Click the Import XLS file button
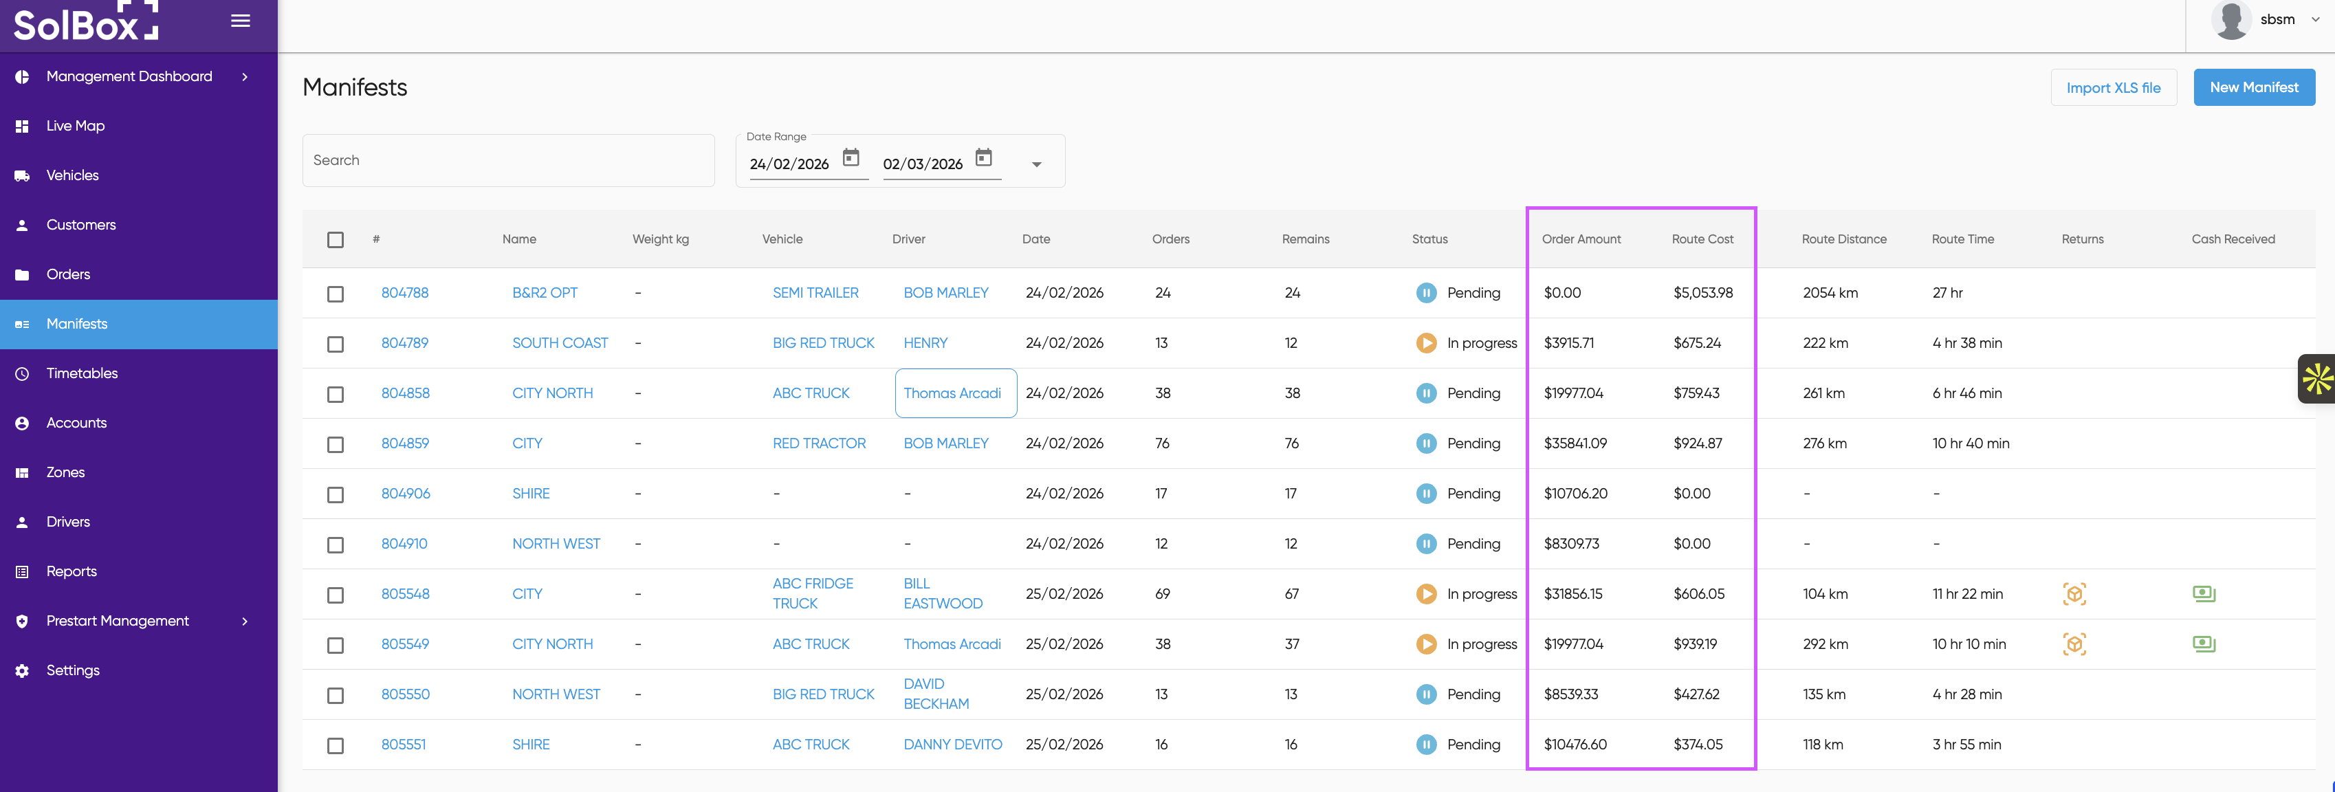 tap(2113, 88)
